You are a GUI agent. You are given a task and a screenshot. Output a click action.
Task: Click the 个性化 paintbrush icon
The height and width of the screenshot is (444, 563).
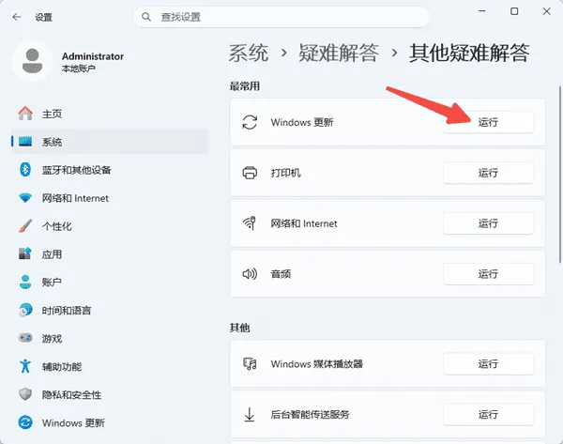(25, 226)
